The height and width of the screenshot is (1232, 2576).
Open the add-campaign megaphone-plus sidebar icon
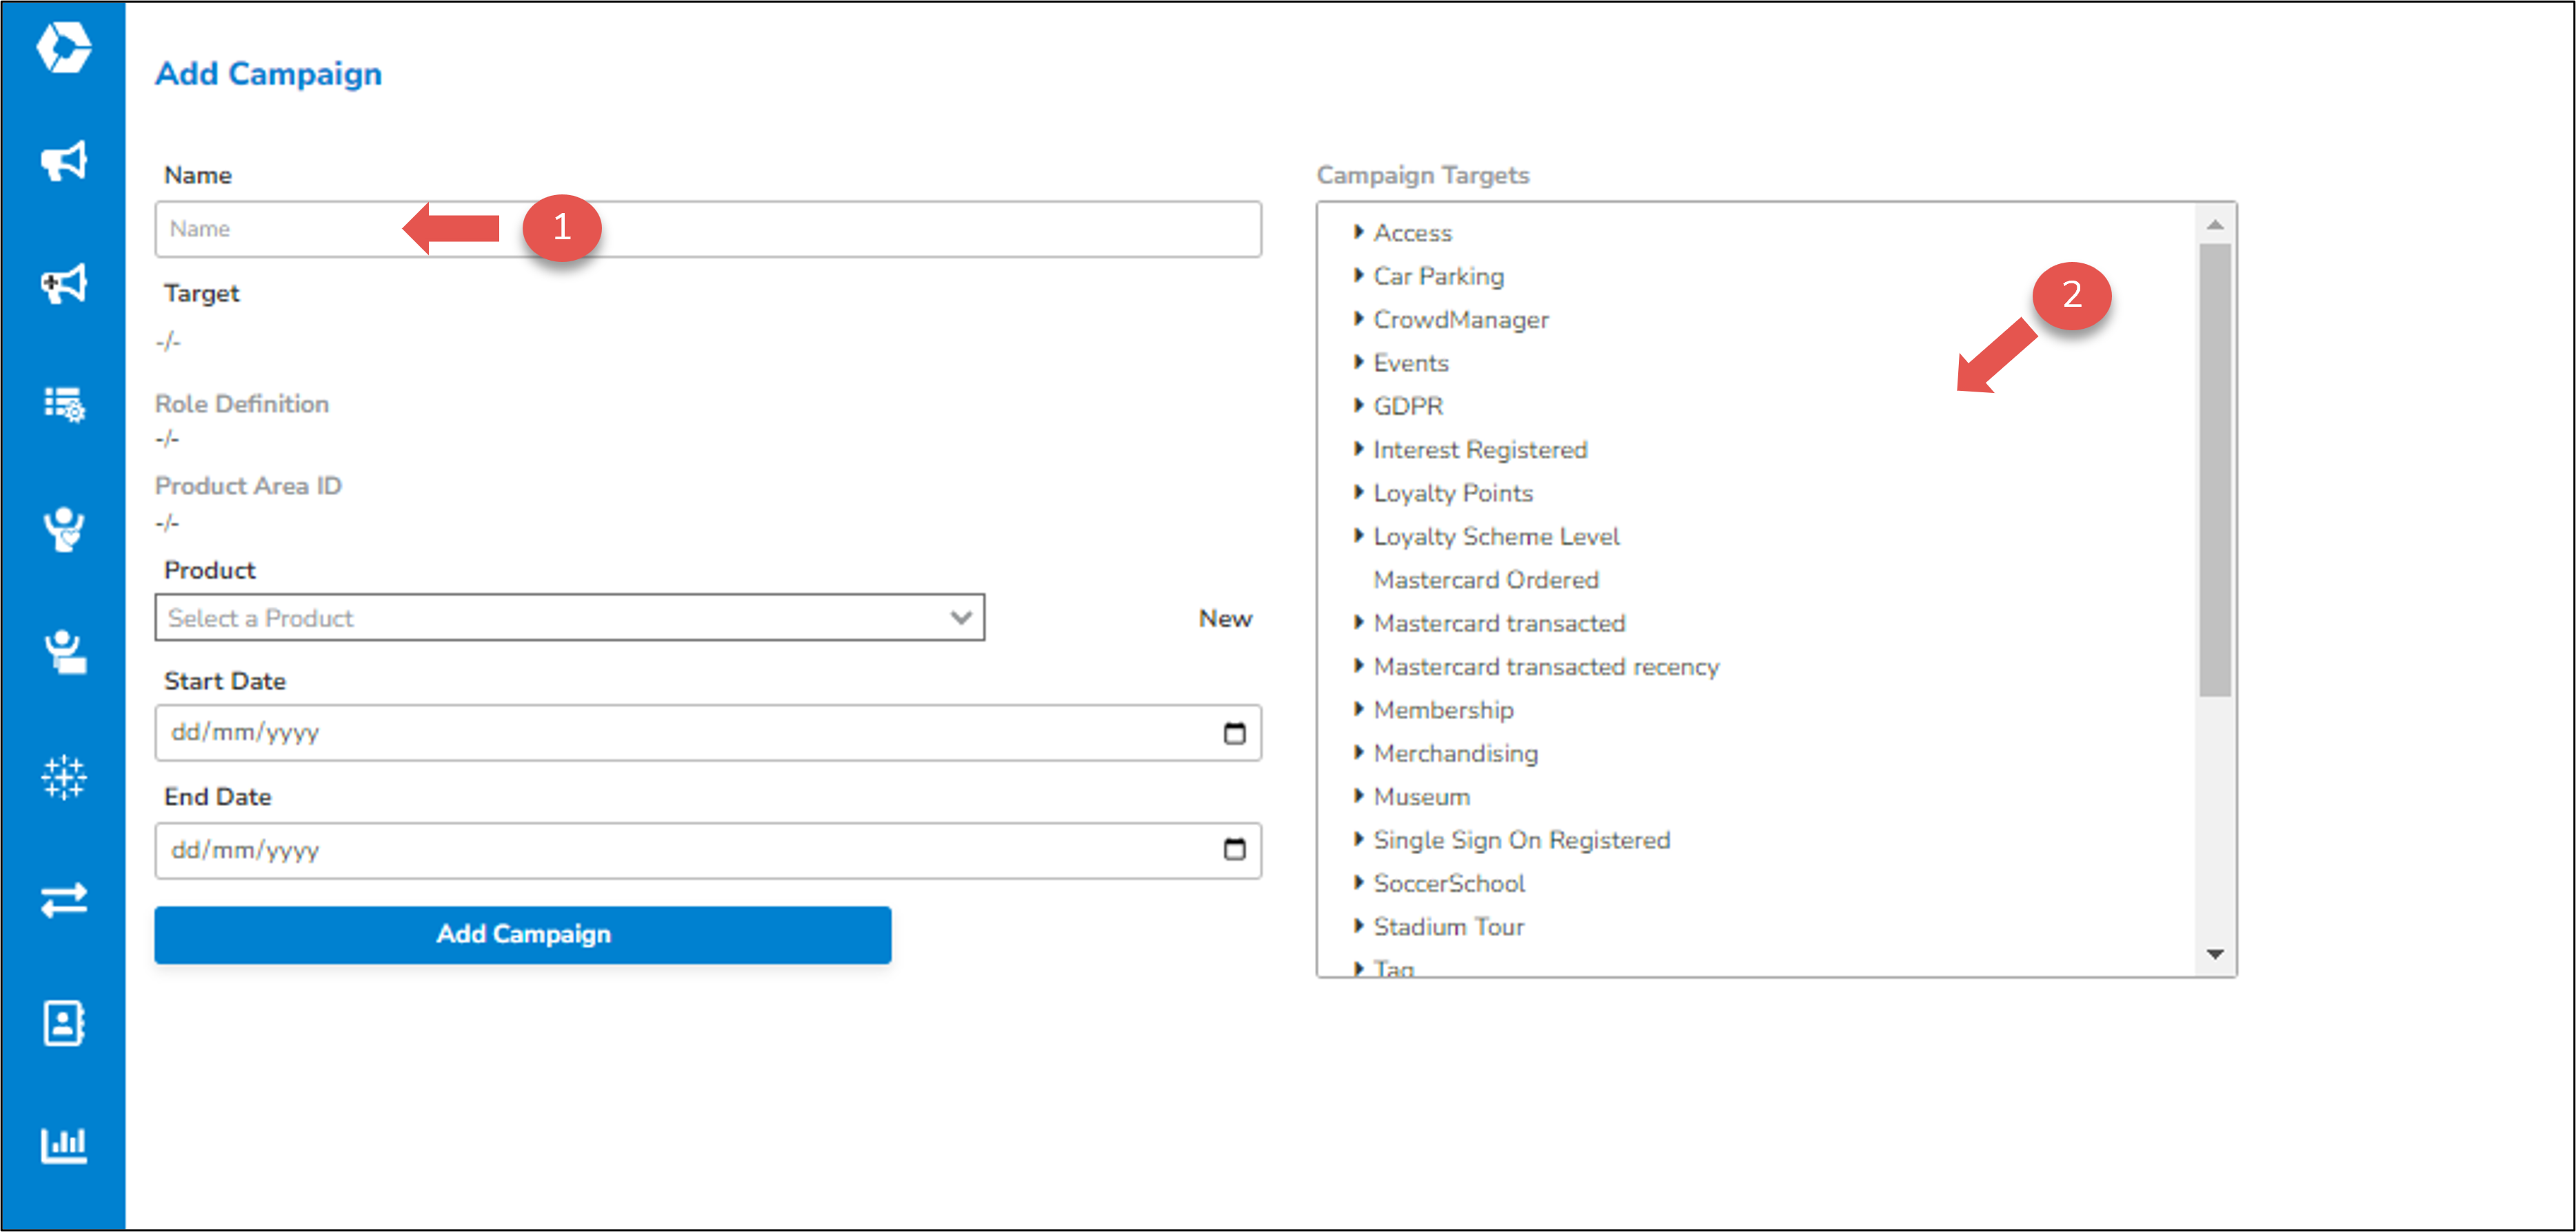click(64, 284)
